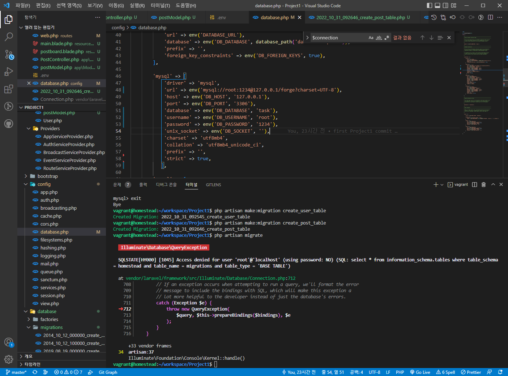
Task: Expand the factories folder
Action: [29, 320]
